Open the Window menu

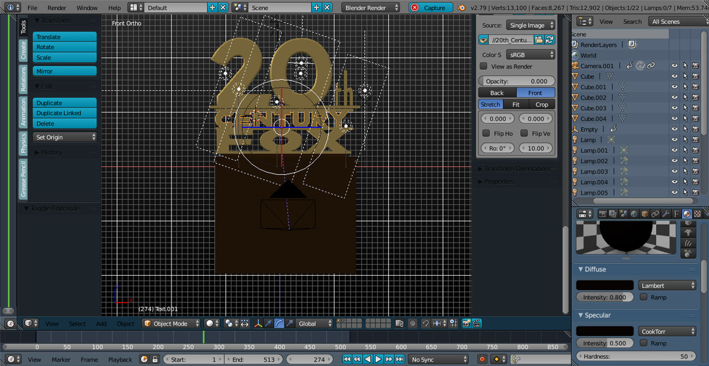pyautogui.click(x=87, y=8)
